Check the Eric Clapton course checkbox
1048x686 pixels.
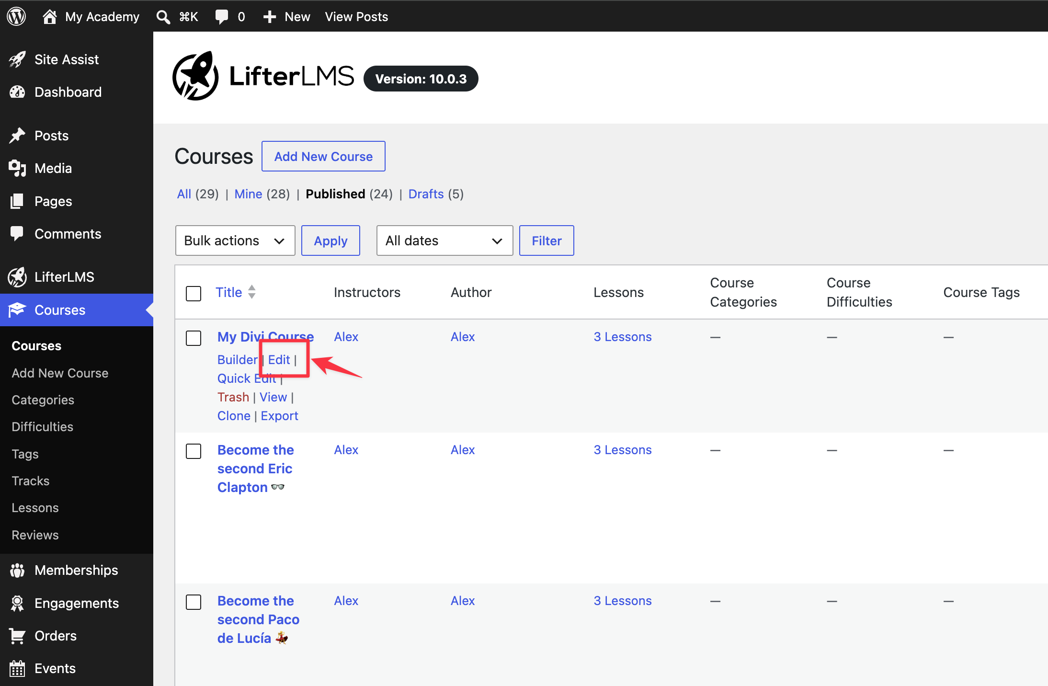tap(194, 451)
